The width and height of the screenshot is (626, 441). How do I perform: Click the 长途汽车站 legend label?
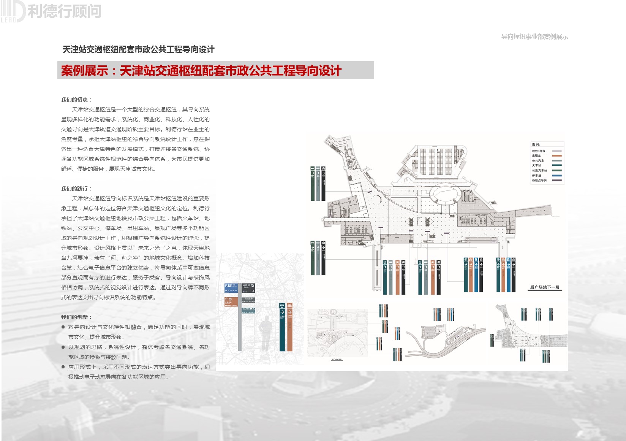click(x=540, y=170)
